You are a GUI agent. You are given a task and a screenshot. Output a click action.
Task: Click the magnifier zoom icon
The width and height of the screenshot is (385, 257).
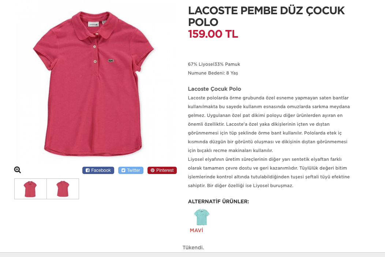[x=18, y=170]
